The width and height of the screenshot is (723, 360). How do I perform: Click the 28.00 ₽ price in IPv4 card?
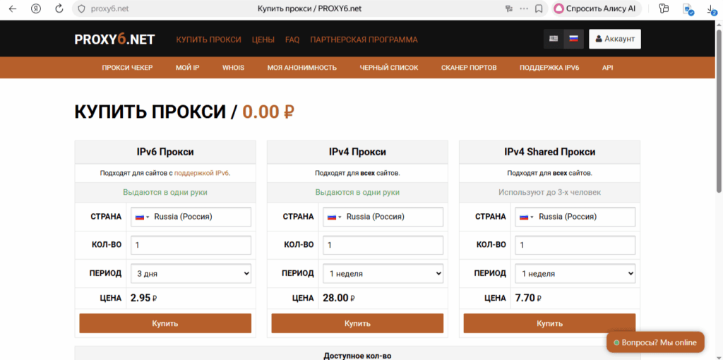(x=338, y=298)
